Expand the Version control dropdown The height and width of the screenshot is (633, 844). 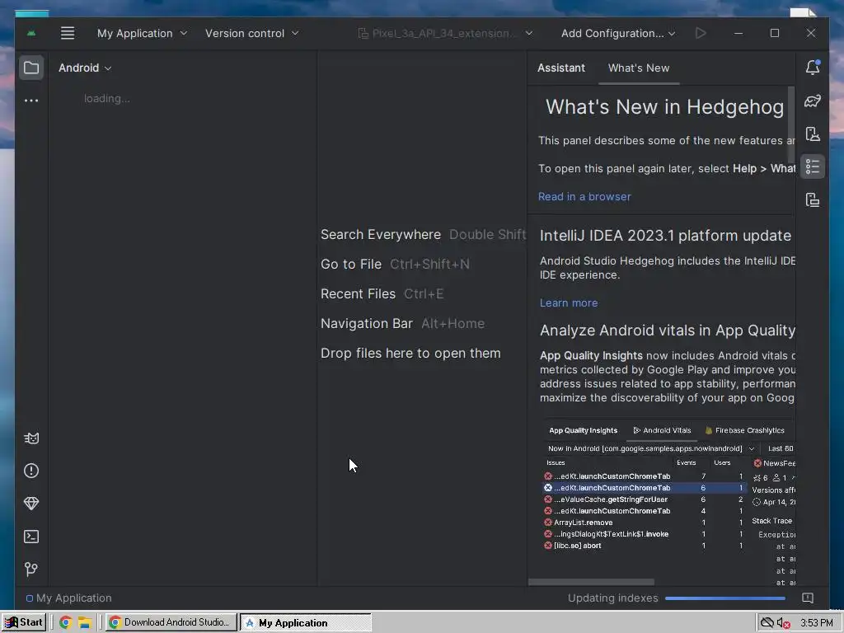point(252,33)
